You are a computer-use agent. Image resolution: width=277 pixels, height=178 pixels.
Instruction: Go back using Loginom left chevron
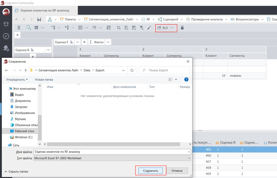point(24,19)
